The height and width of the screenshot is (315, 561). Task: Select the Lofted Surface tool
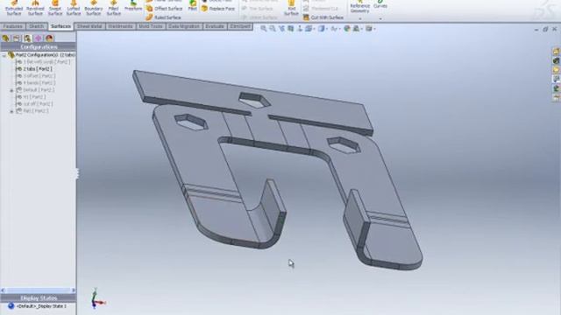click(x=74, y=8)
